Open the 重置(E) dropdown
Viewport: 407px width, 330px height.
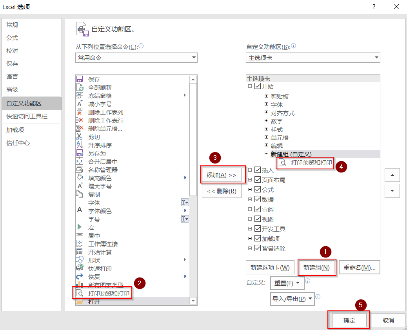(287, 283)
